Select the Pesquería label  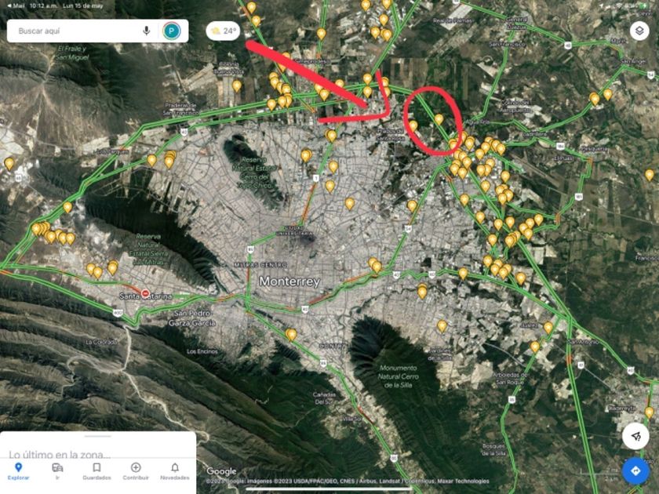point(593,149)
